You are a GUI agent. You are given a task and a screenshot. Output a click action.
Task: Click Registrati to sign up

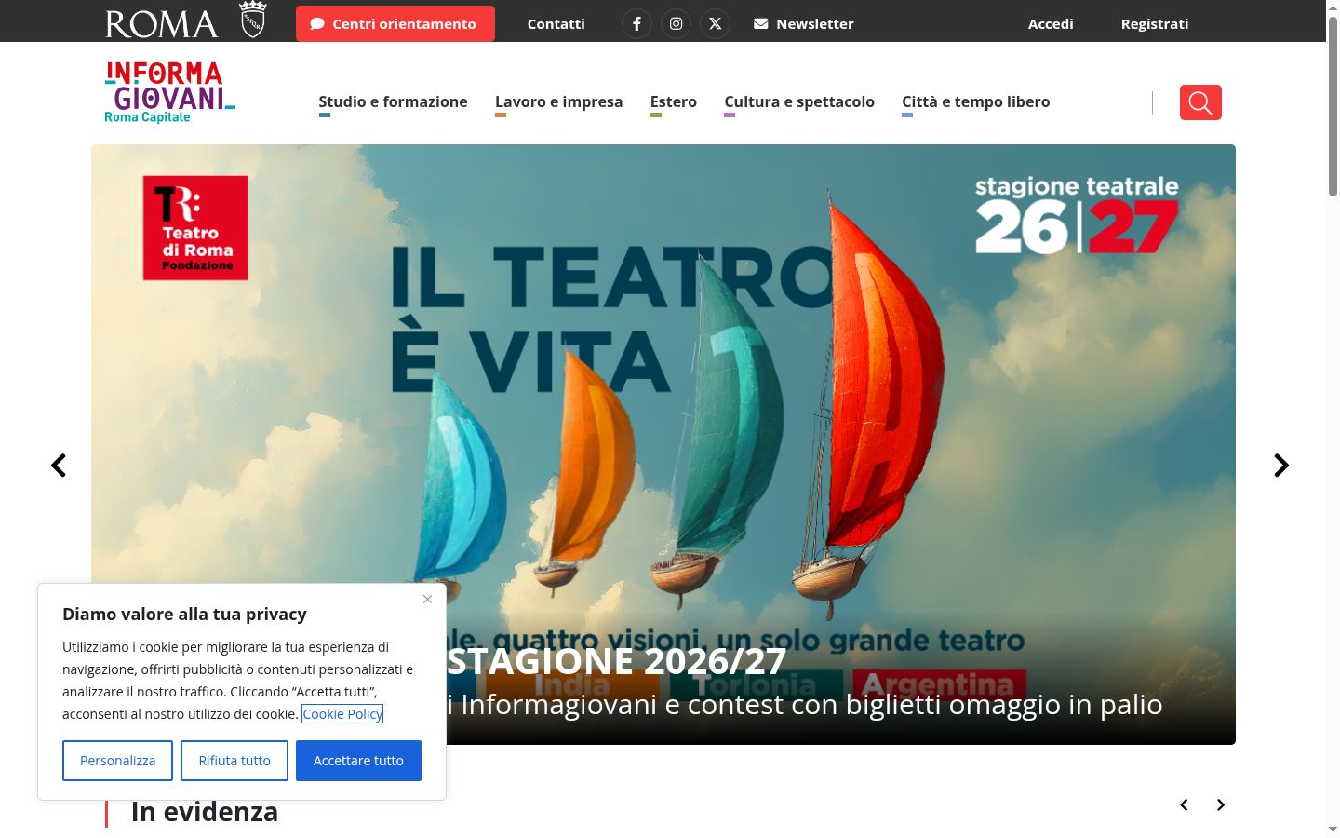pos(1155,23)
